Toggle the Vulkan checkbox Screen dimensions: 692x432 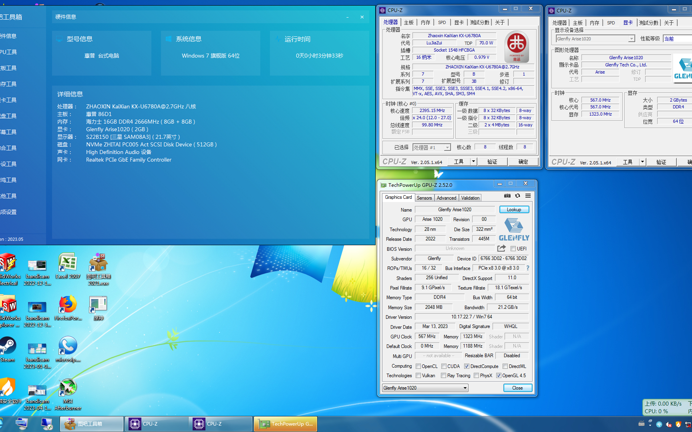[418, 376]
